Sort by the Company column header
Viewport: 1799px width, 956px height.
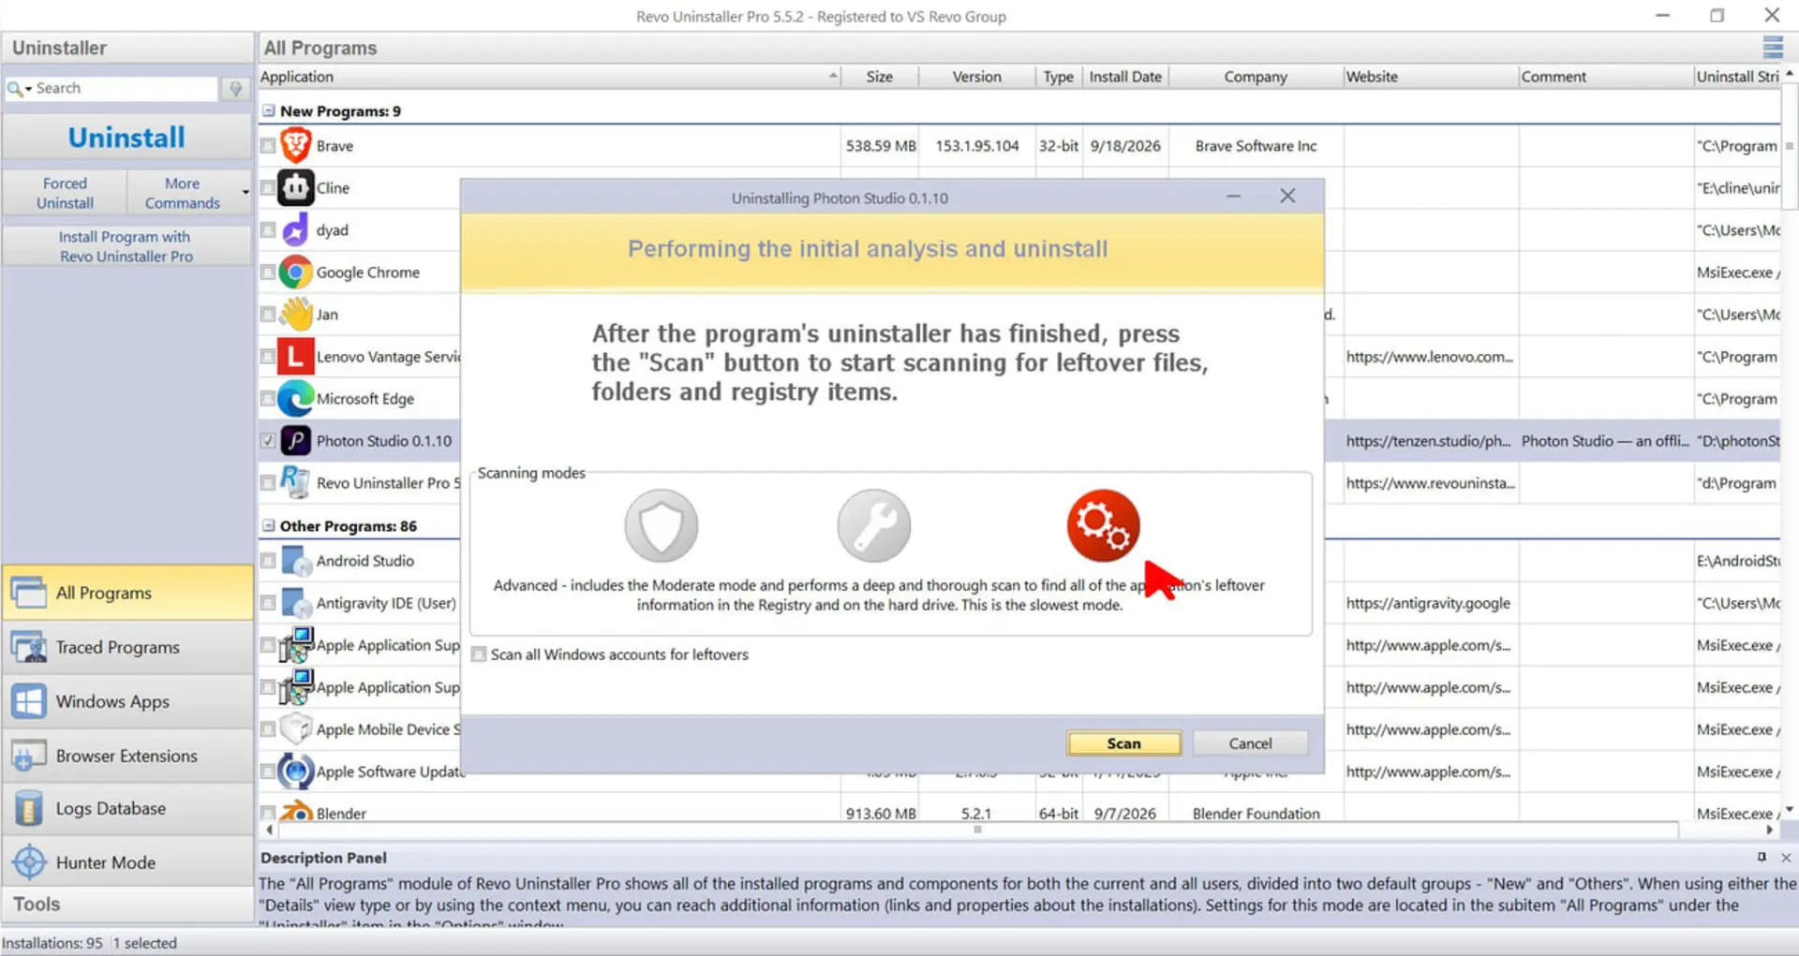[x=1256, y=77]
